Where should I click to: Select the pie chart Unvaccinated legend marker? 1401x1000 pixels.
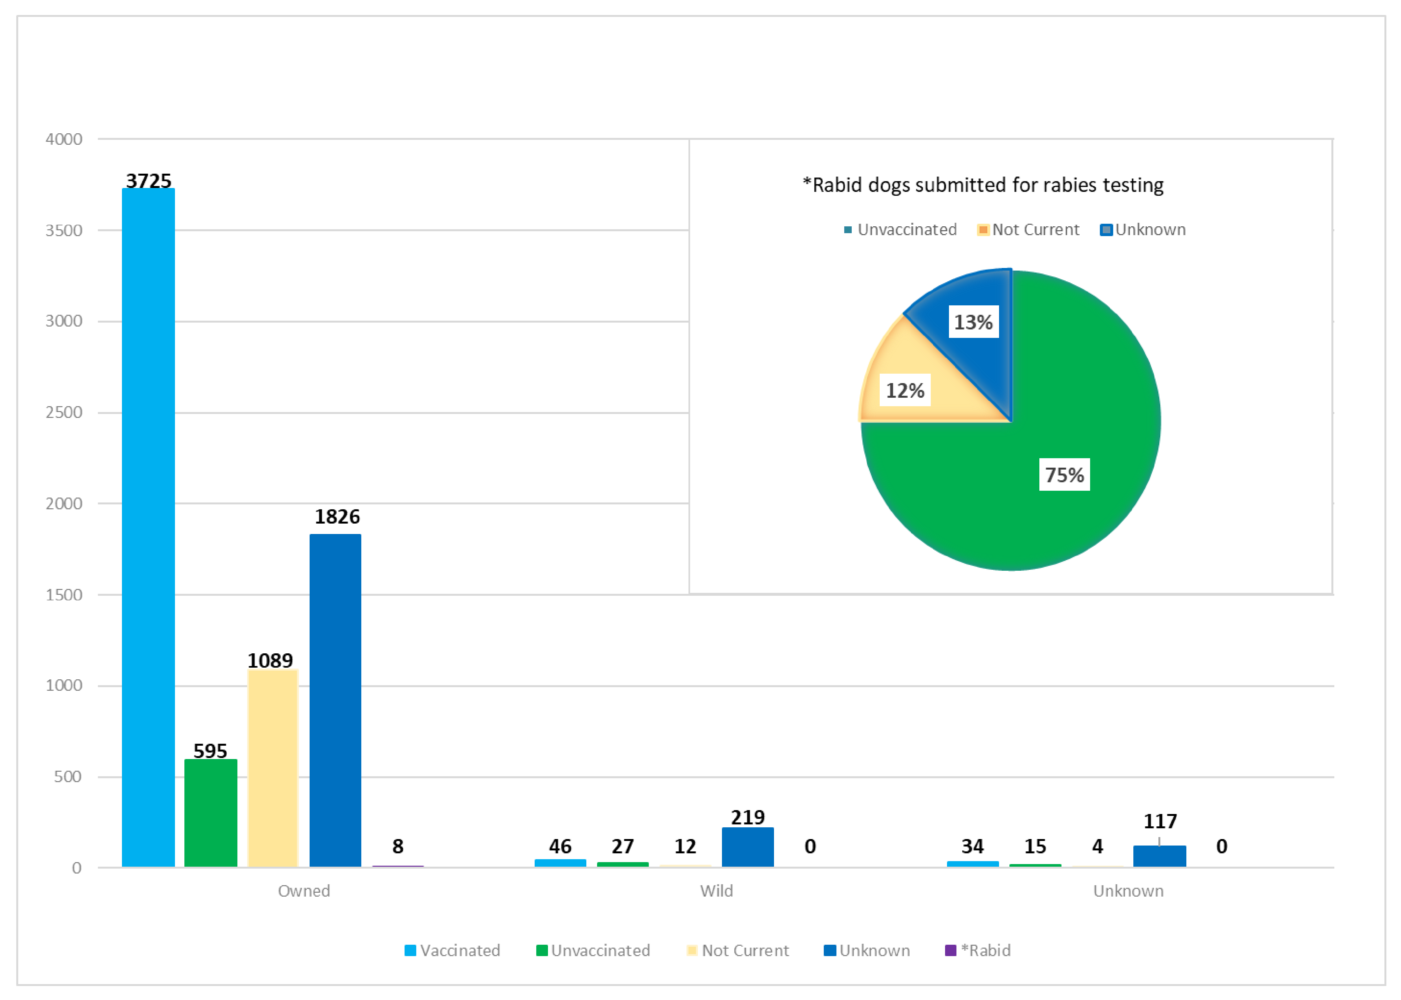pos(848,230)
